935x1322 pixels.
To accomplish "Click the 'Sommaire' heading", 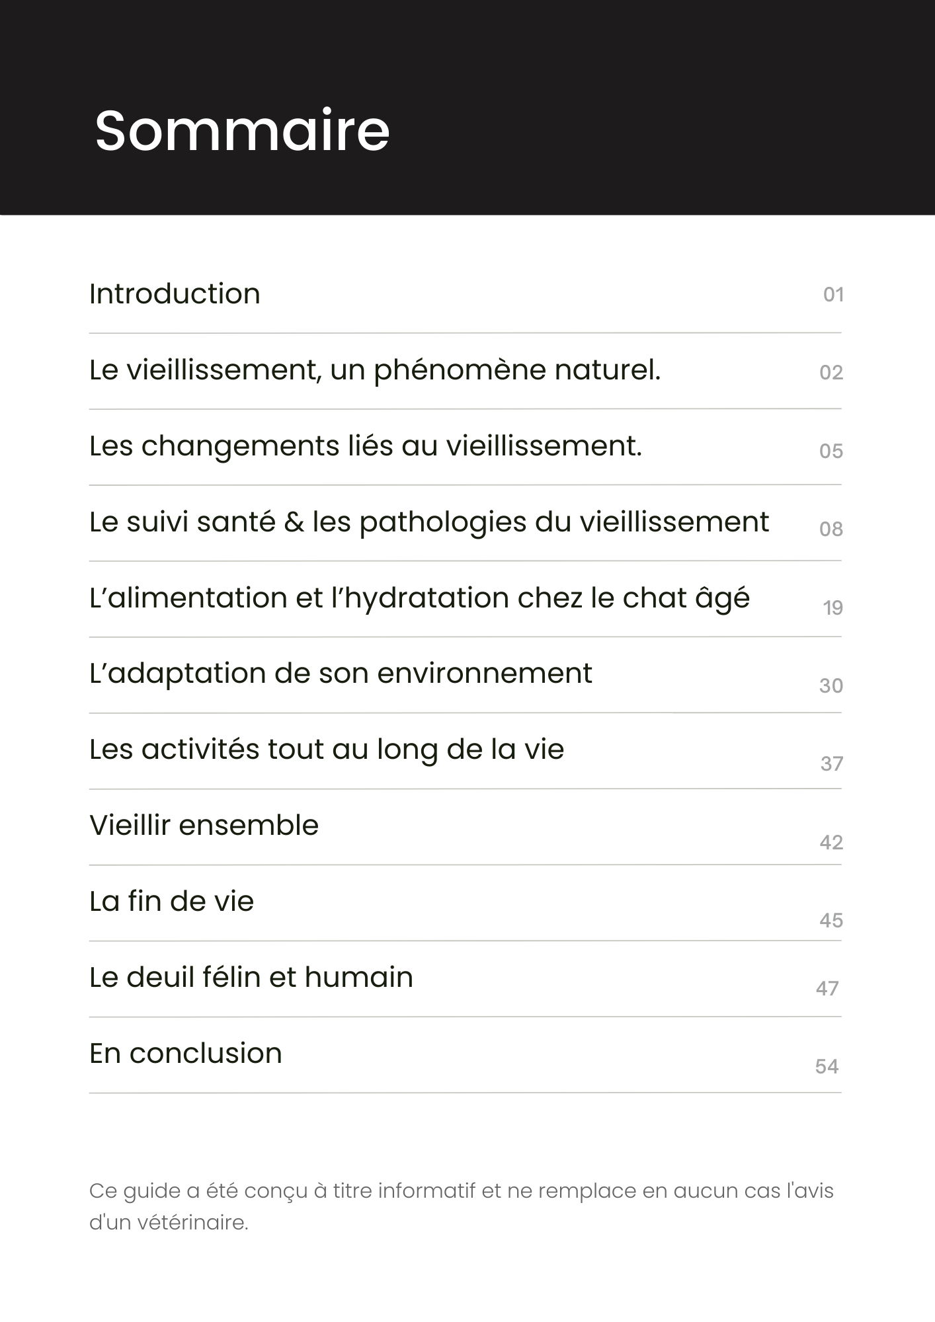I will pyautogui.click(x=243, y=130).
